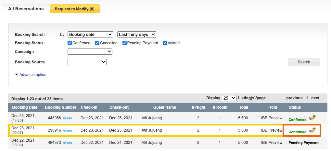331x151 pixels.
Task: Uncheck the Confirmed status checkbox
Action: 70,43
